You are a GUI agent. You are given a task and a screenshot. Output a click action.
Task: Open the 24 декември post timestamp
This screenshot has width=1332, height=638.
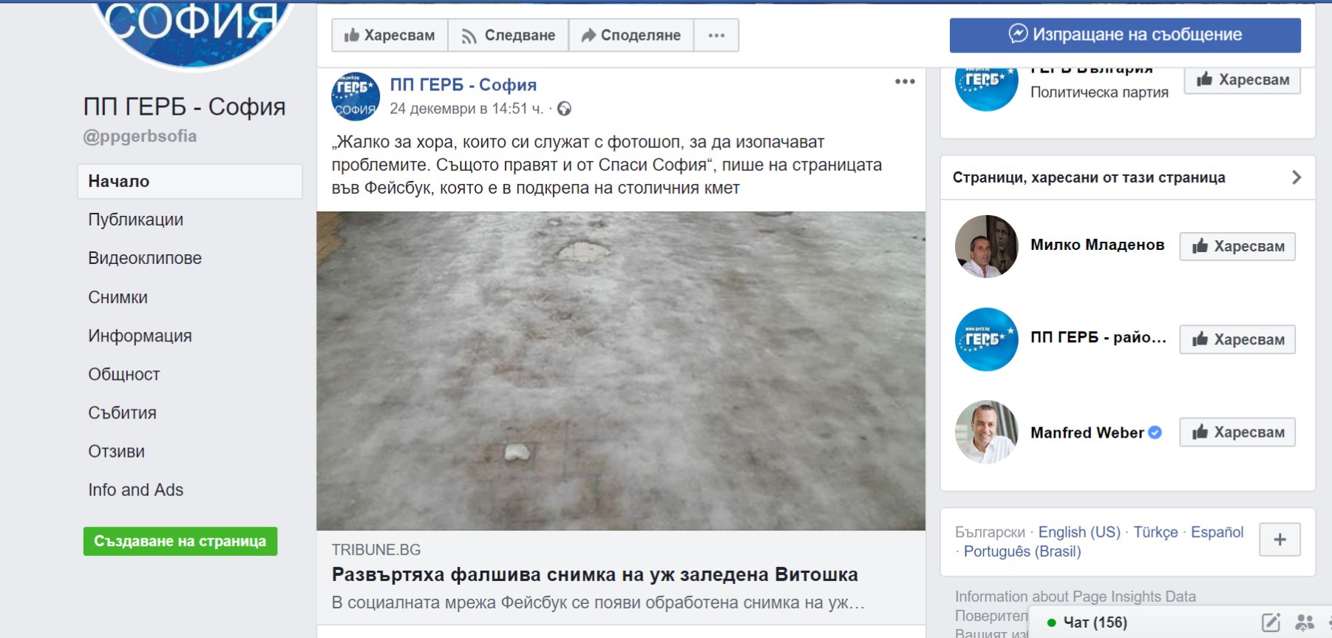click(466, 109)
